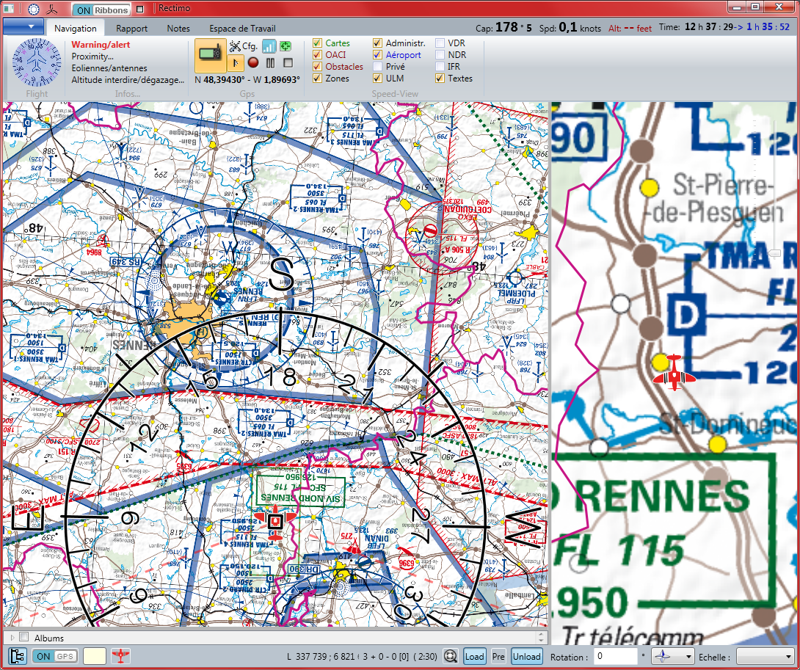The width and height of the screenshot is (800, 670).
Task: Toggle the Zones checkbox
Action: click(x=317, y=78)
